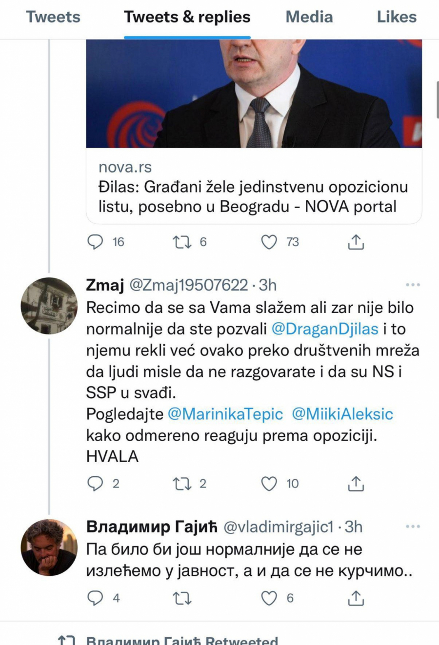Reply to Владимир Гајић's tweet
The height and width of the screenshot is (645, 439).
tap(95, 598)
